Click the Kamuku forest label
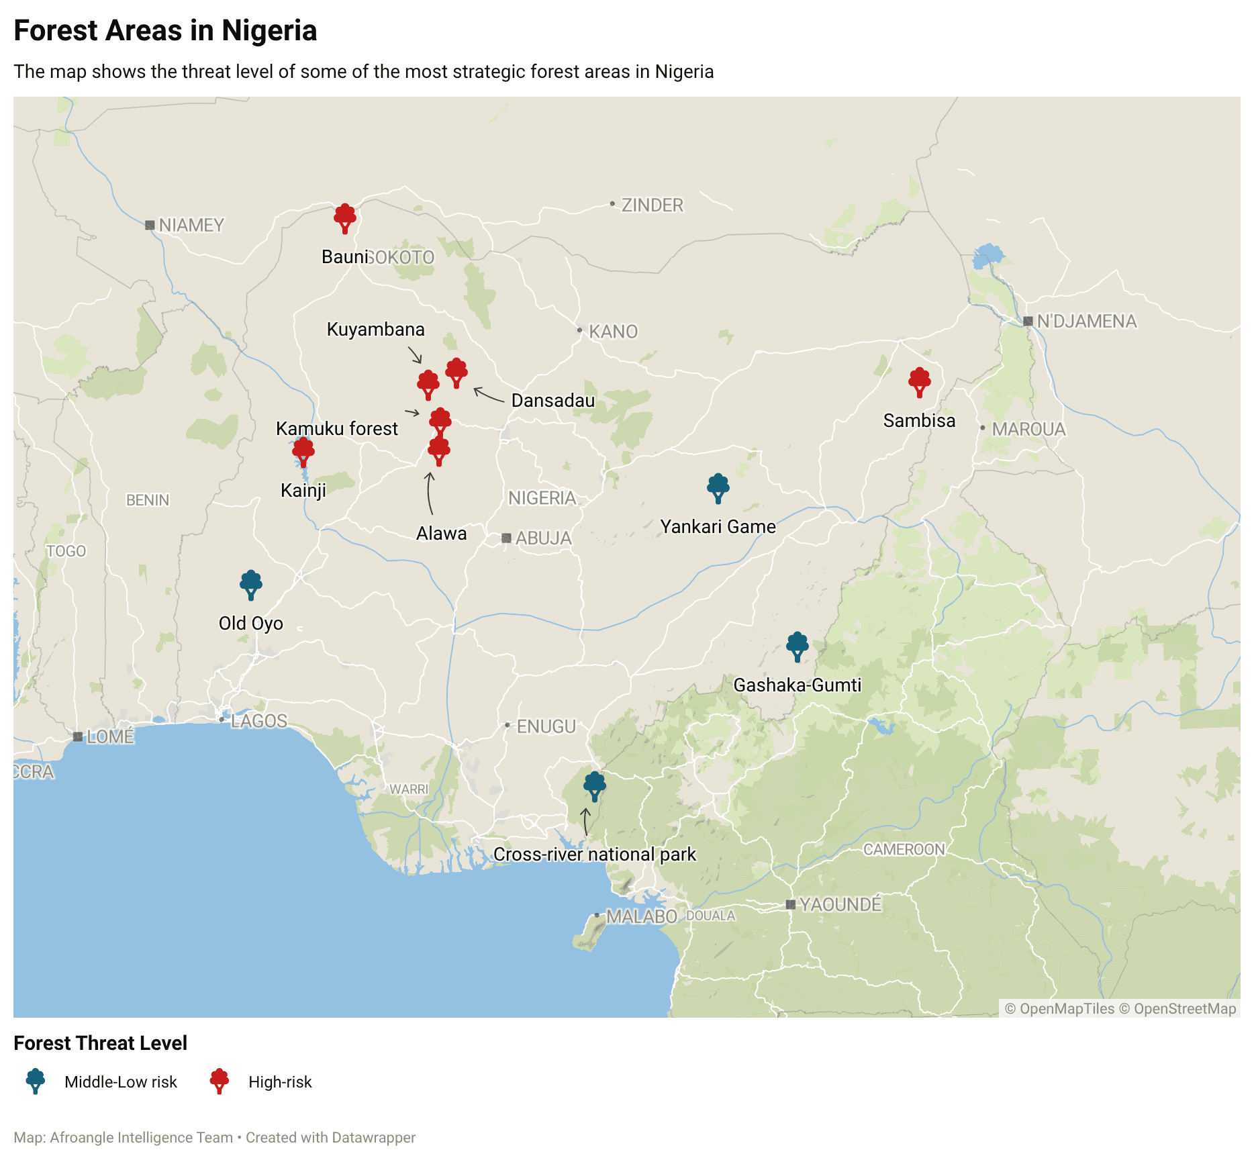The image size is (1254, 1160). click(x=337, y=429)
